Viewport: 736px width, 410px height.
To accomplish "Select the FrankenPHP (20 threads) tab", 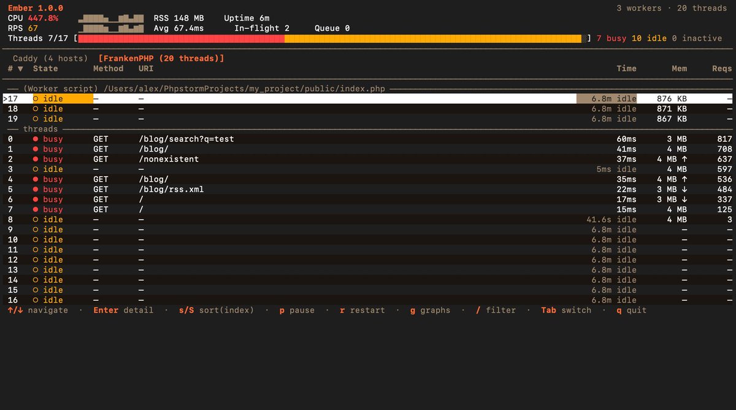I will (161, 58).
